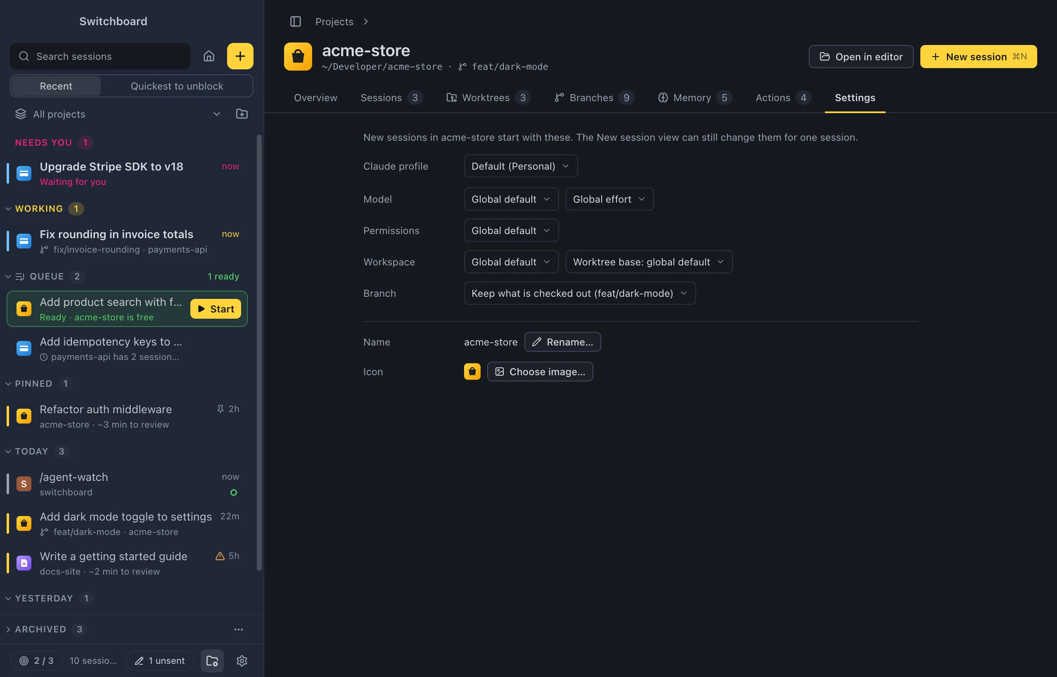The width and height of the screenshot is (1057, 677).
Task: Click the folder-search icon in footer
Action: coord(212,661)
